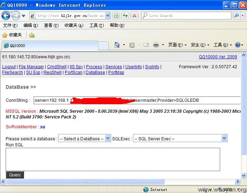Click the Internet zone globe icon
Image resolution: width=247 pixels, height=193 pixels.
tap(146, 189)
